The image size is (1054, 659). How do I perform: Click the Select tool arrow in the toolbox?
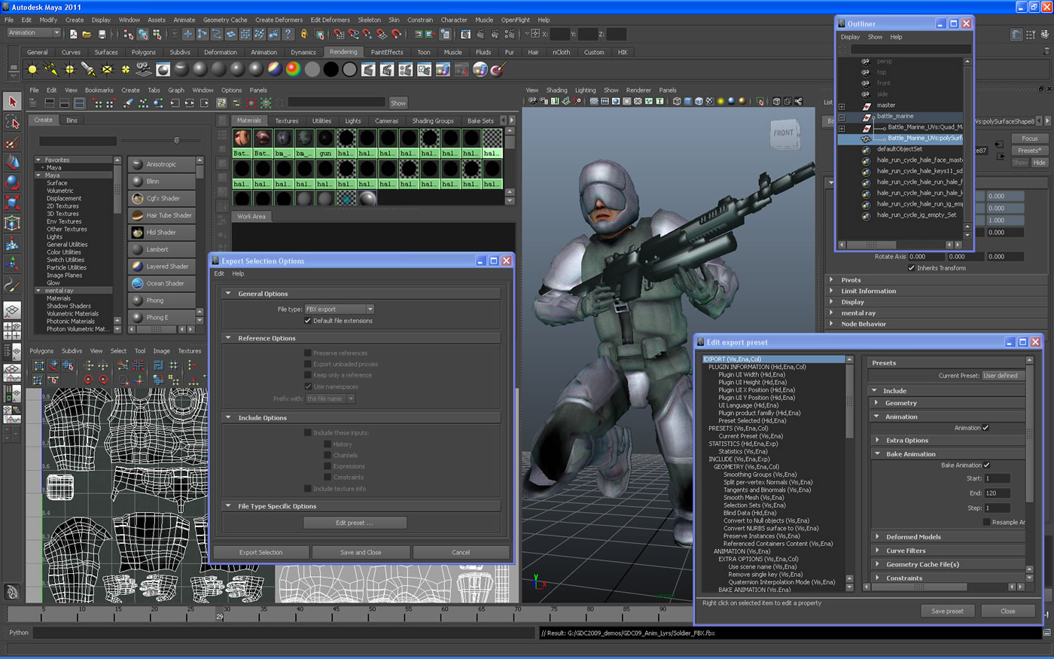tap(11, 100)
